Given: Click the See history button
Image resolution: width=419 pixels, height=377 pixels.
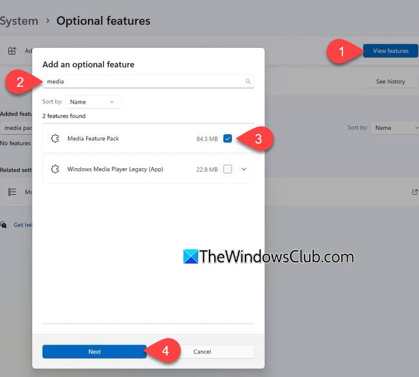Looking at the screenshot, I should tap(390, 81).
